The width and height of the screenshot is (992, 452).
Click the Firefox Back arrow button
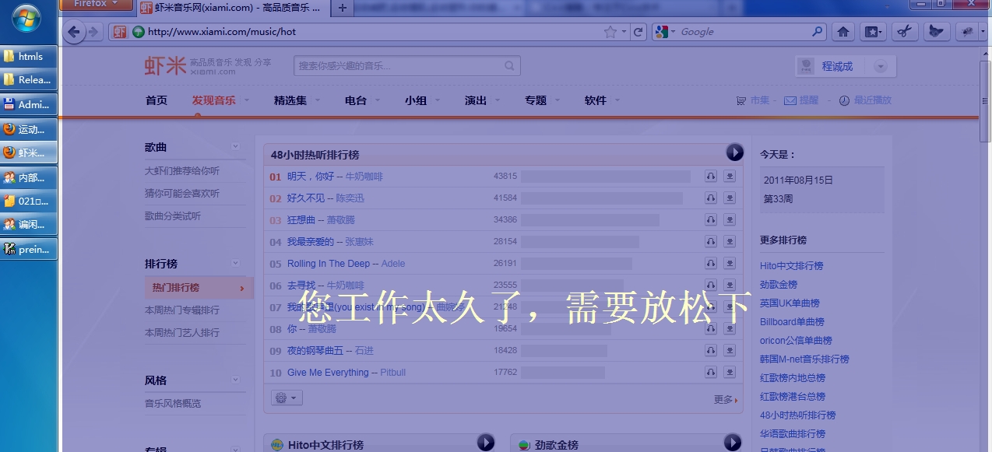[74, 32]
